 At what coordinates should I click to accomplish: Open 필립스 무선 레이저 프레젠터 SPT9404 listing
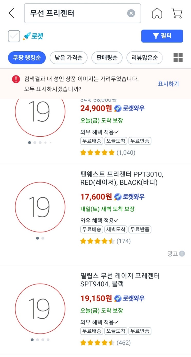coord(120,280)
